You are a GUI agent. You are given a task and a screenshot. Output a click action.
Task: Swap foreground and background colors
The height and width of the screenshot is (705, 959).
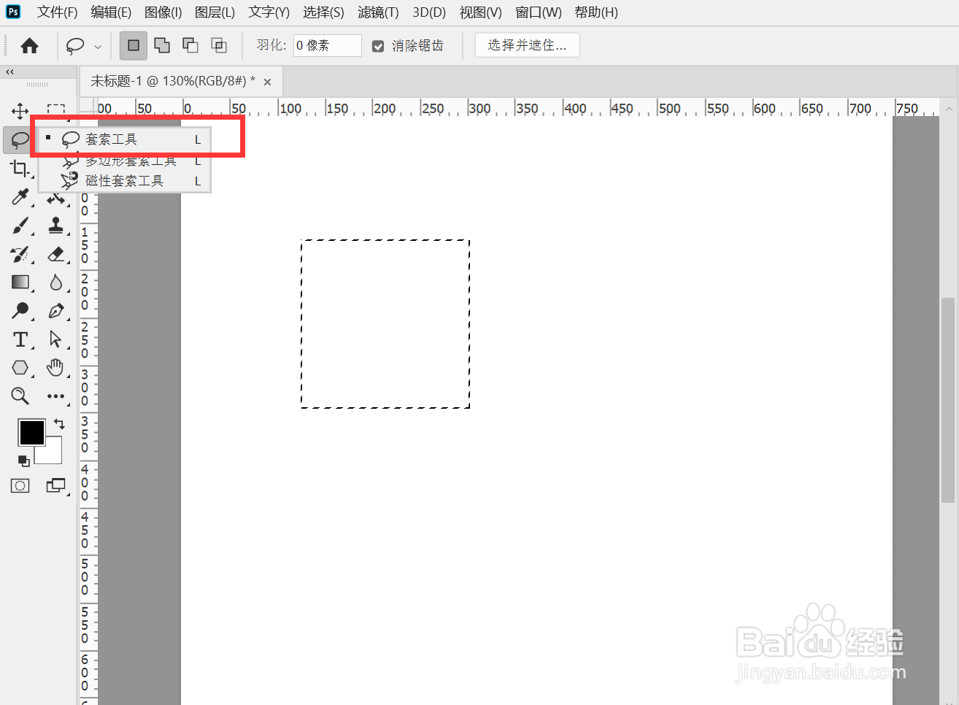click(x=59, y=424)
